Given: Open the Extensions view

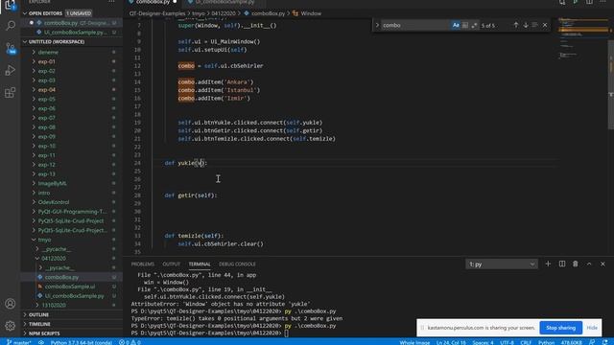Looking at the screenshot, I should click(x=11, y=93).
